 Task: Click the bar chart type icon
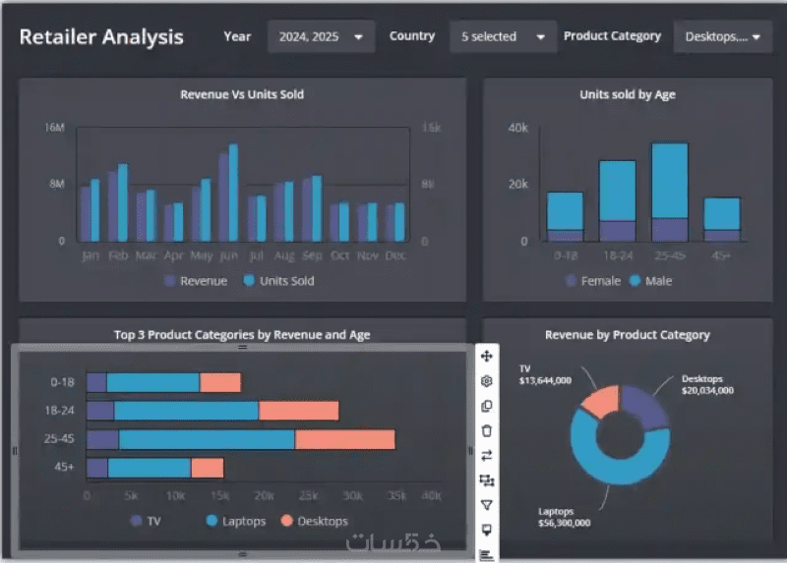(486, 555)
